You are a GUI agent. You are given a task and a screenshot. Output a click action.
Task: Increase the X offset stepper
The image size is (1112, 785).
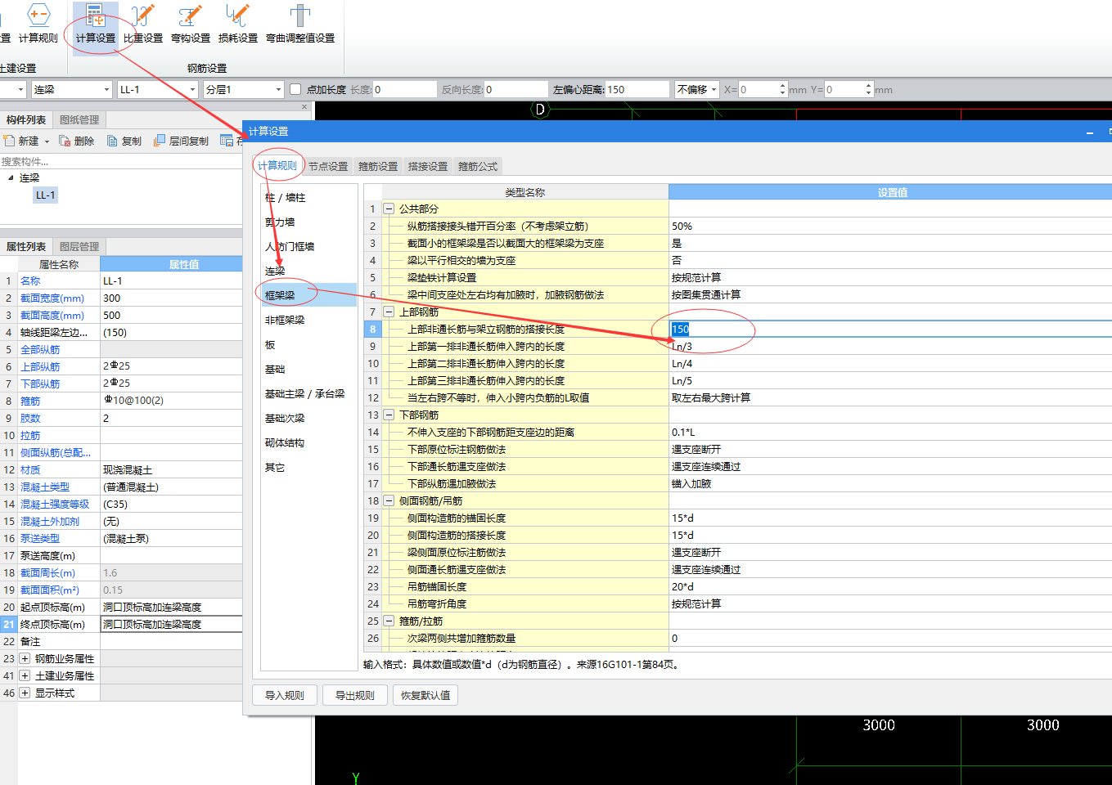[783, 86]
